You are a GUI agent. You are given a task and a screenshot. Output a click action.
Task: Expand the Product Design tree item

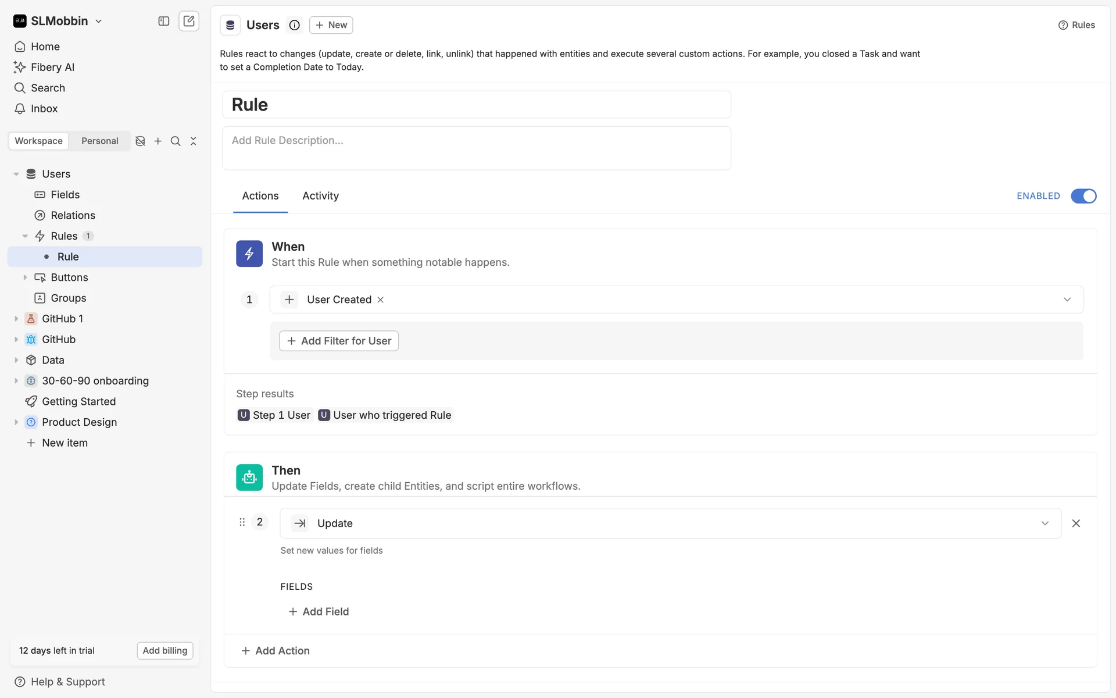[x=16, y=422]
